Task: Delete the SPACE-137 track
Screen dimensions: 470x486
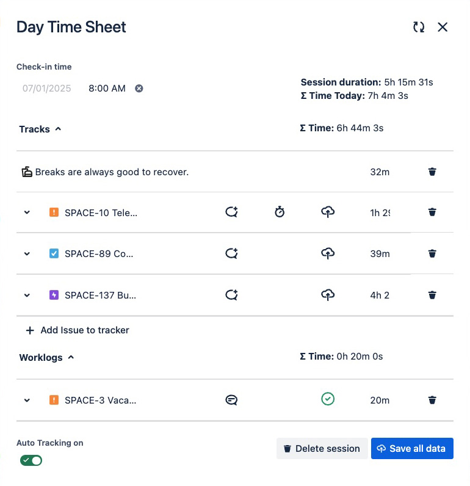Action: (x=432, y=295)
